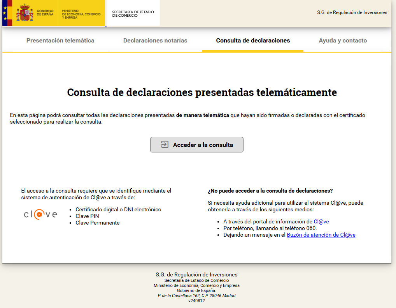
Task: Follow the Buzón de atención de Cl@ve link
Action: point(321,235)
